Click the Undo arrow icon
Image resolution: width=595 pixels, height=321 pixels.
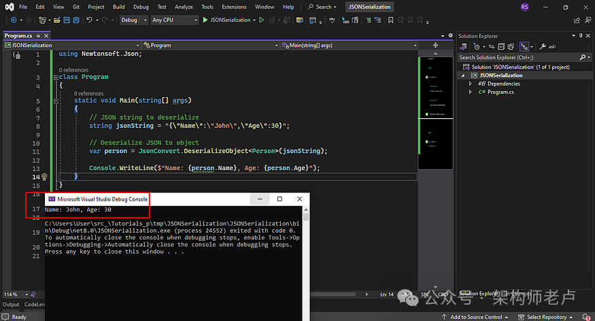89,20
